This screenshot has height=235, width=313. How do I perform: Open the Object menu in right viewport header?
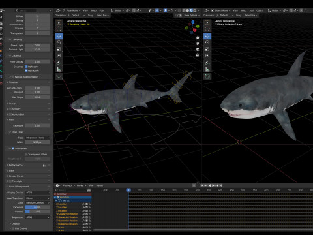[x=260, y=10]
